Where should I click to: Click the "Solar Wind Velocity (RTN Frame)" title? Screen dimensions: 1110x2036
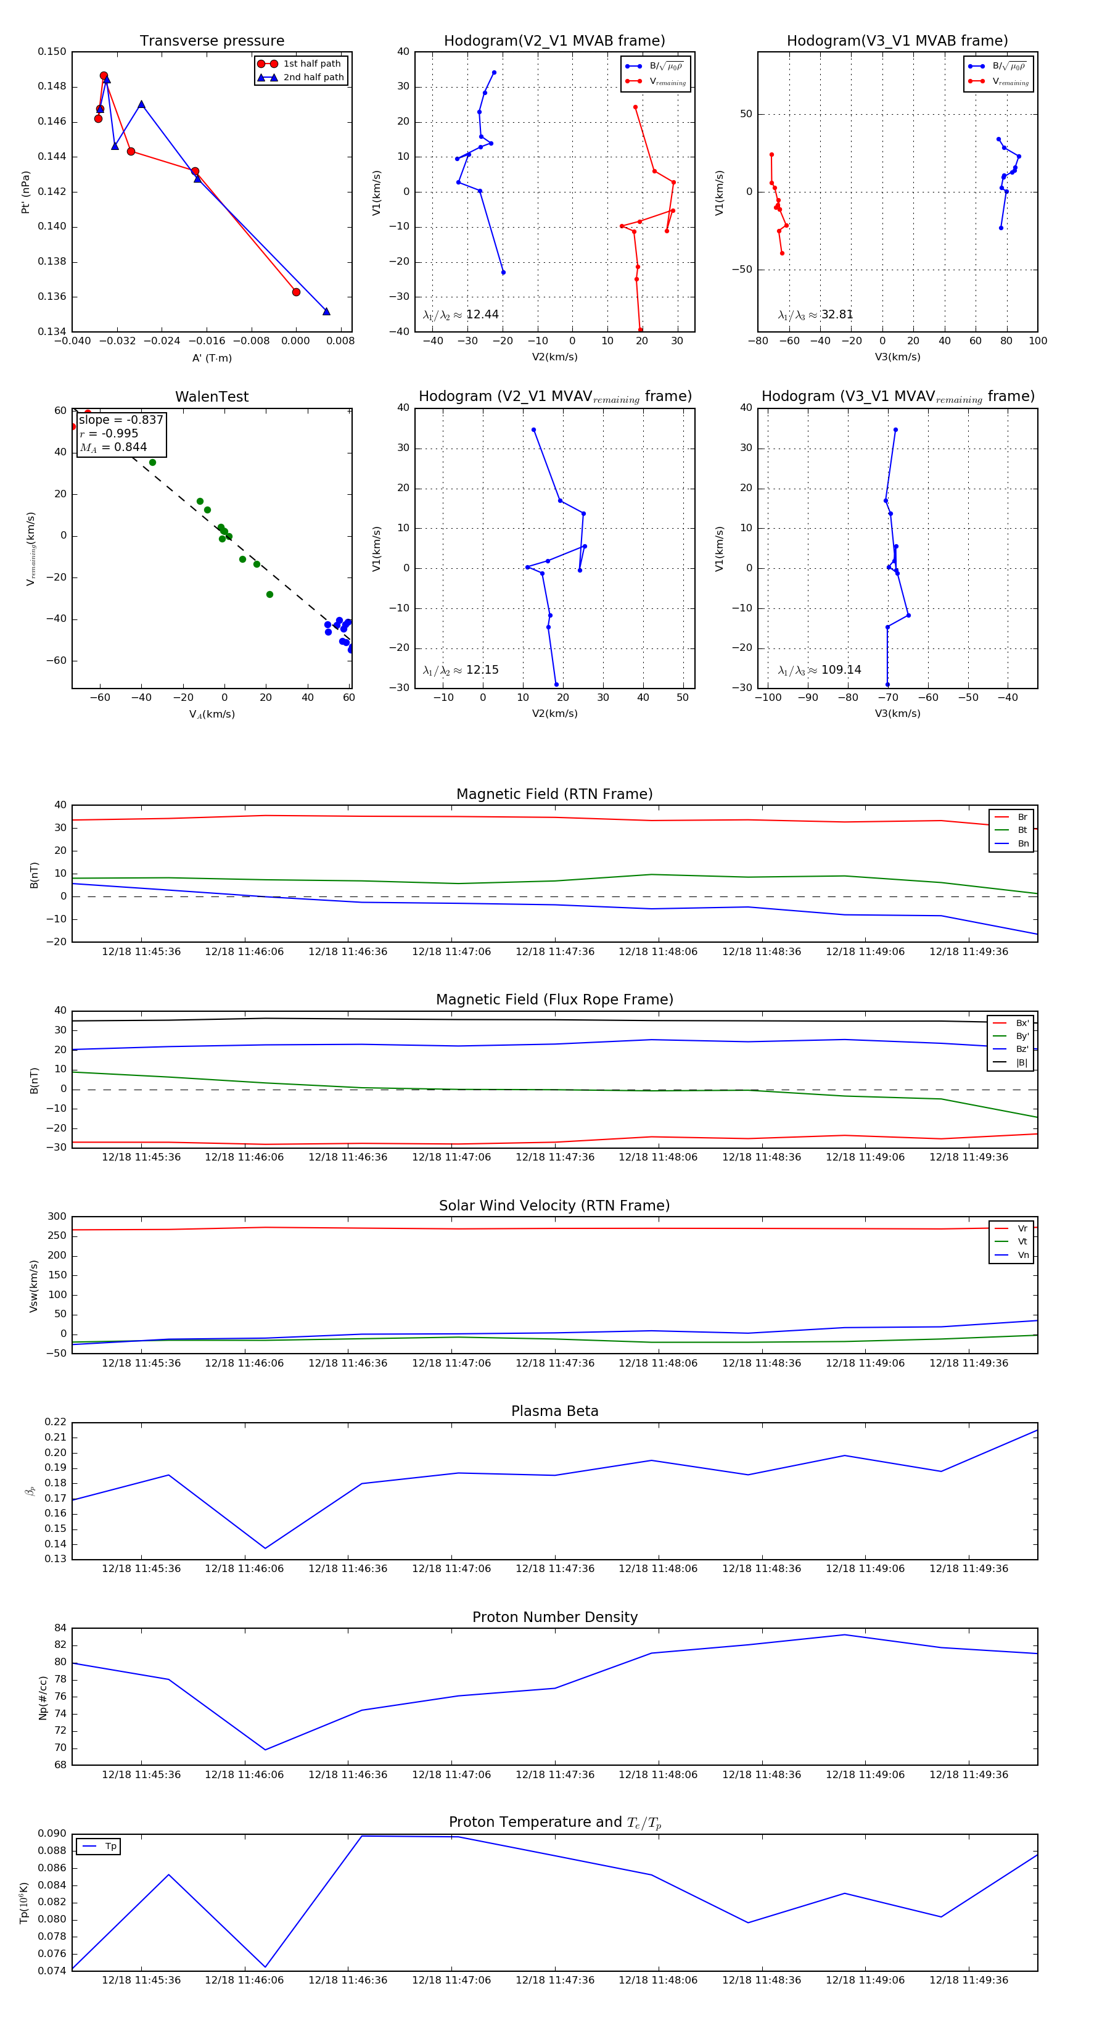[554, 1206]
